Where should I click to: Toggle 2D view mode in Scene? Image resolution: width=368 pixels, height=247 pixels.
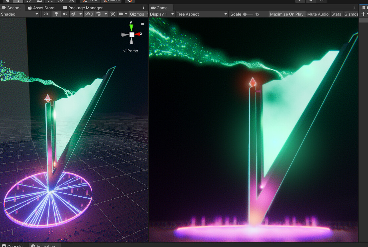tap(46, 14)
